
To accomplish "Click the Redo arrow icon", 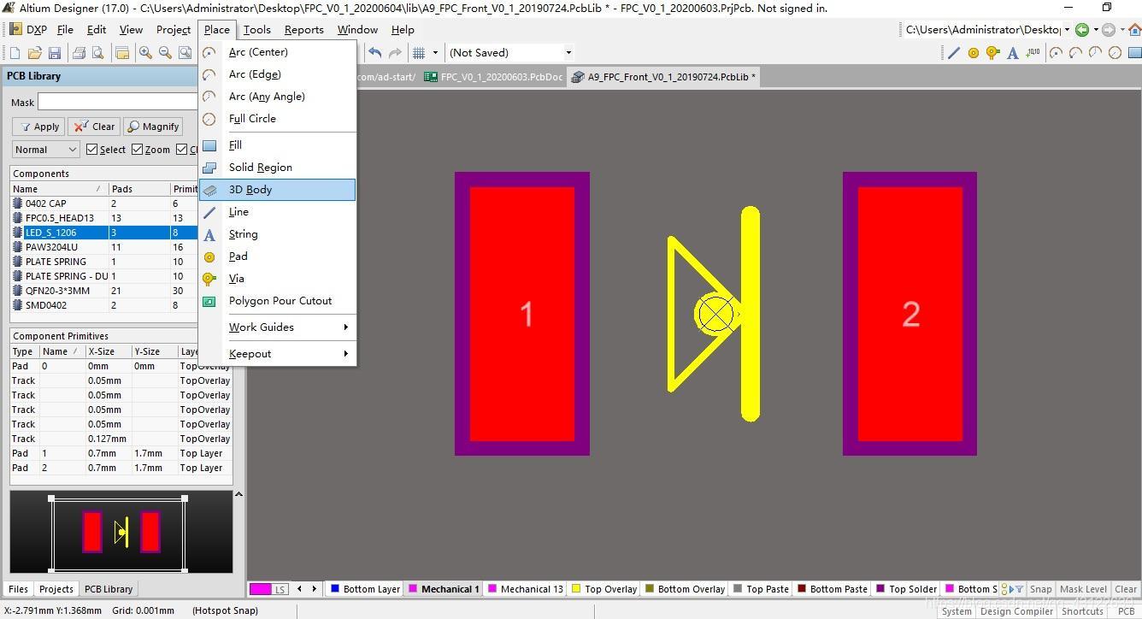I will tap(395, 53).
